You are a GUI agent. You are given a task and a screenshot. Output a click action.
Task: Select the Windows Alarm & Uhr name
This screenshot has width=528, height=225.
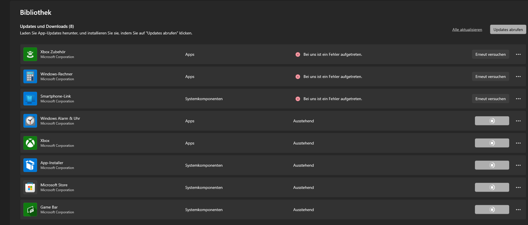60,118
